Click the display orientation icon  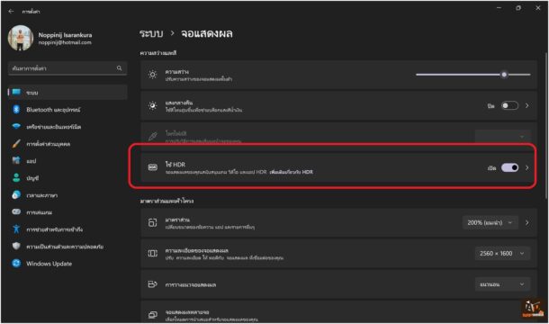pos(152,284)
